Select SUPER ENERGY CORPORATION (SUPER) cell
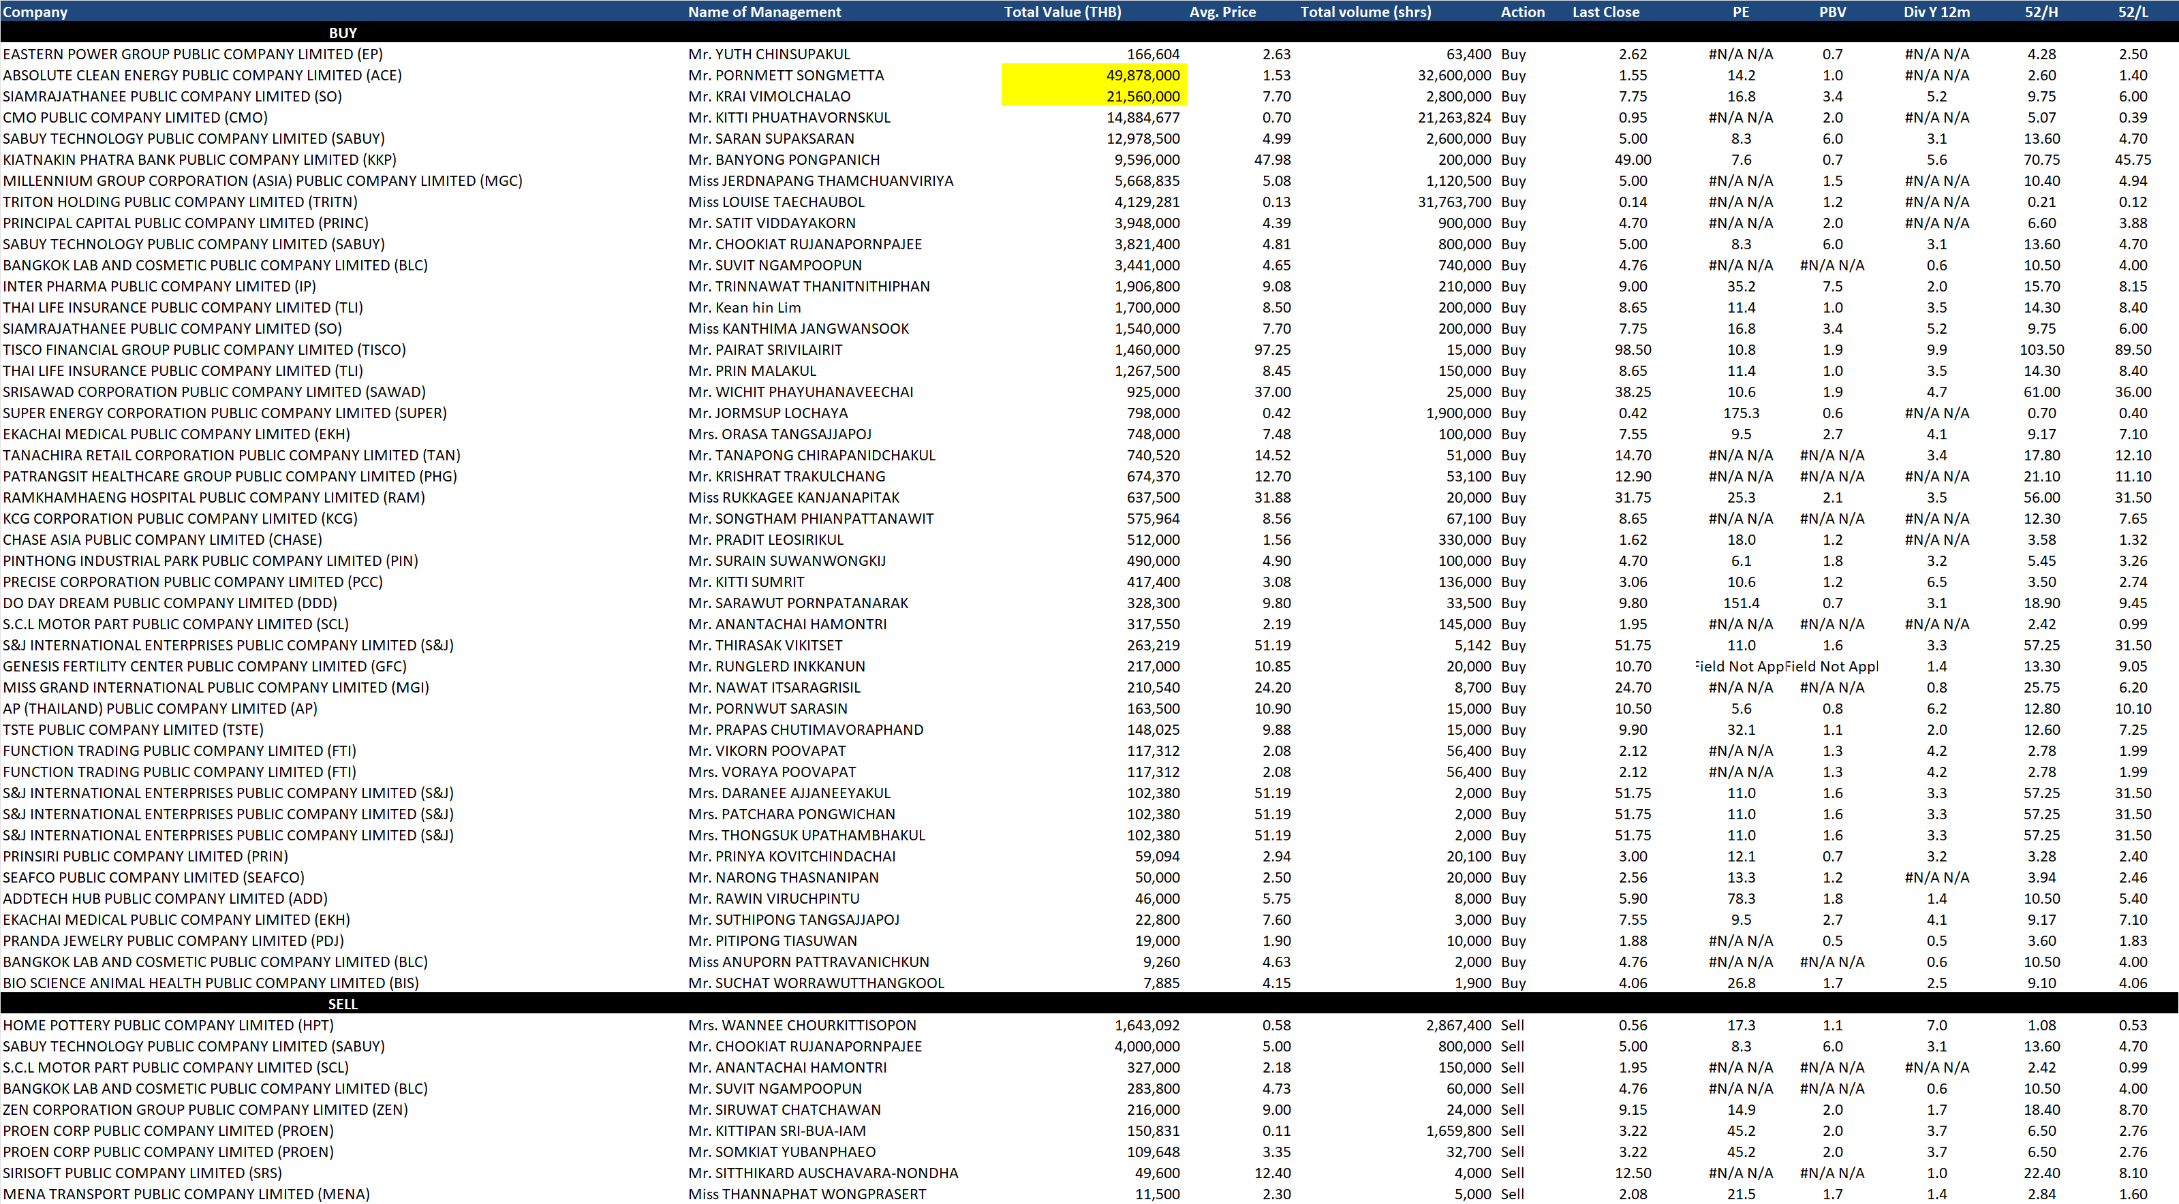The width and height of the screenshot is (2179, 1204). pos(224,413)
